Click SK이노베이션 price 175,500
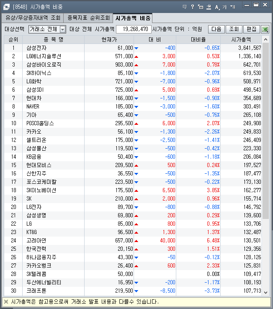 124,191
